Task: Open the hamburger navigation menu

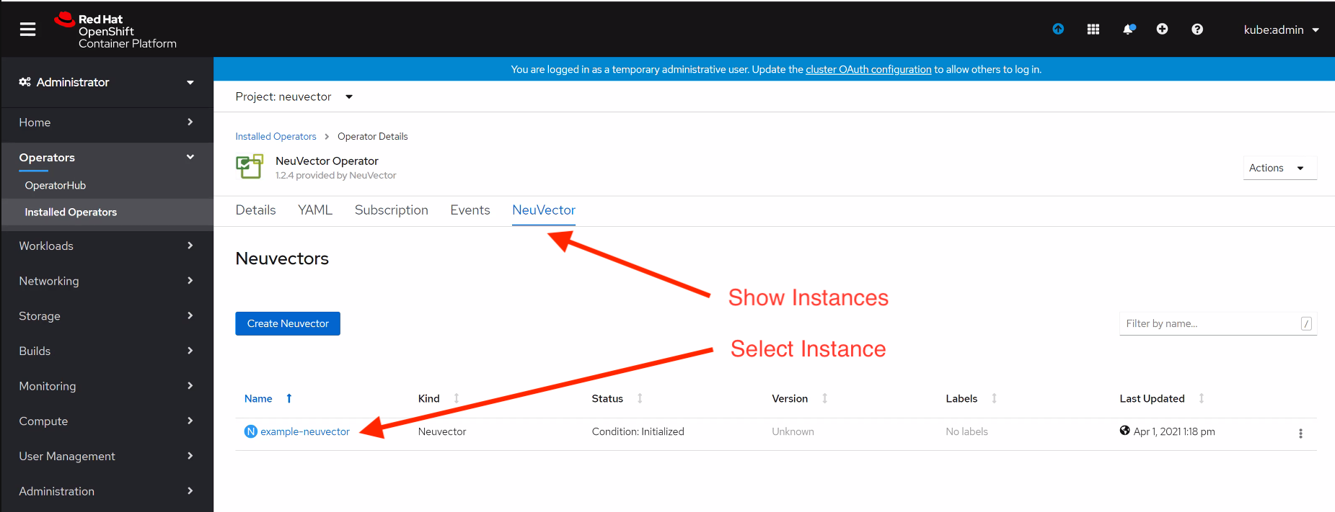Action: pyautogui.click(x=27, y=30)
